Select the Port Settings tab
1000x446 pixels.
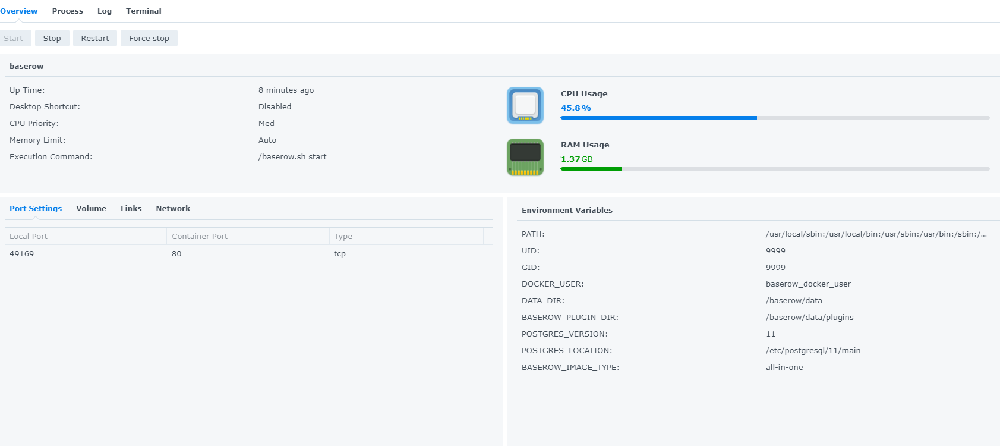36,208
